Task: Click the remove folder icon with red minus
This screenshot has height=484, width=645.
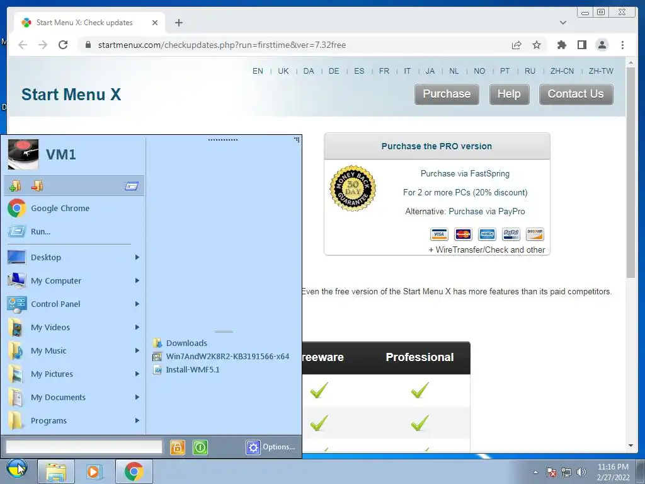Action: point(37,186)
